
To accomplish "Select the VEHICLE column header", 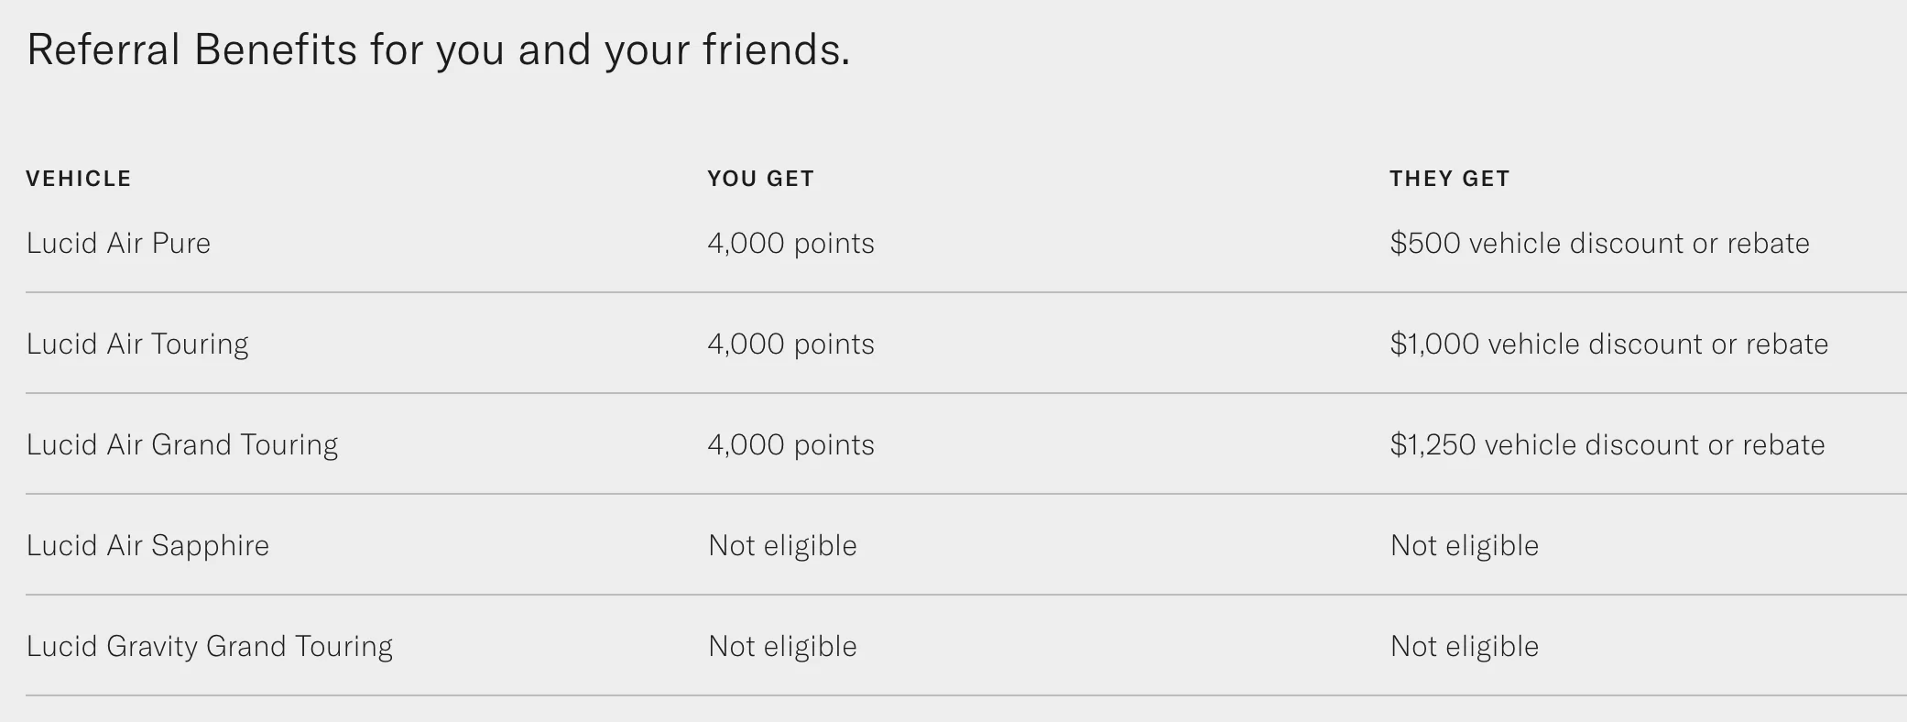I will point(79,179).
